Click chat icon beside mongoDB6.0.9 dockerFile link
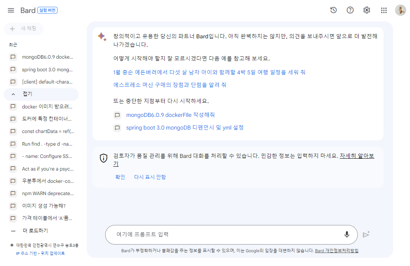Viewport: 410px width, 266px height. pos(117,115)
